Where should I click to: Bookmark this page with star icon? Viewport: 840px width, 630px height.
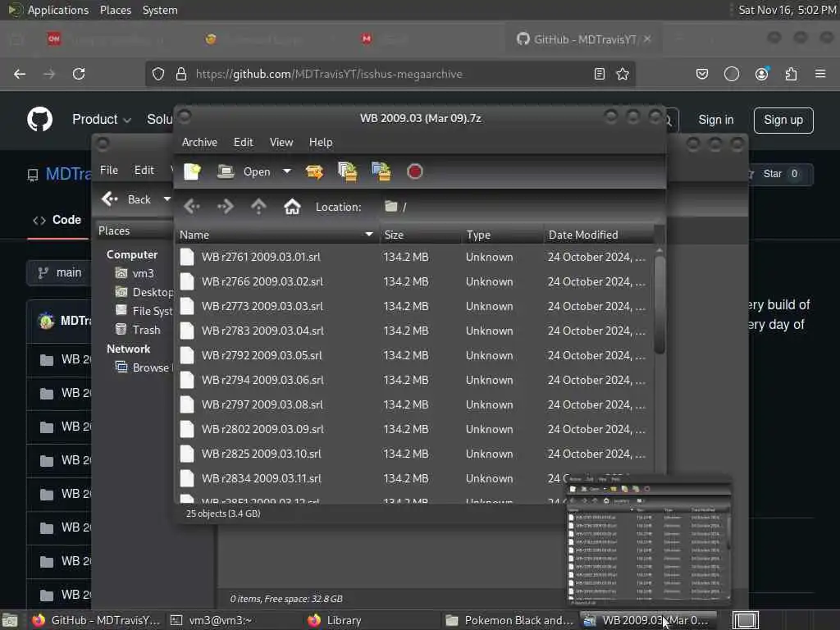[x=623, y=74]
